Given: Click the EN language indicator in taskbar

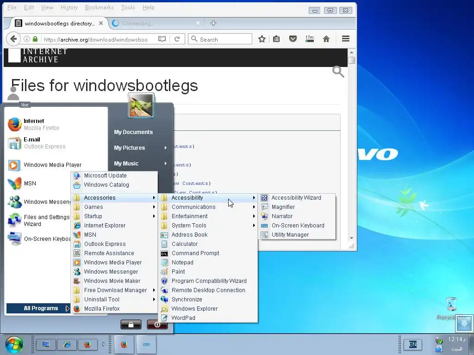Looking at the screenshot, I should [412, 344].
